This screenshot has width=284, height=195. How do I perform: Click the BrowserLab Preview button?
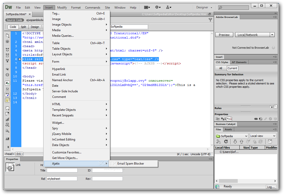[224, 35]
